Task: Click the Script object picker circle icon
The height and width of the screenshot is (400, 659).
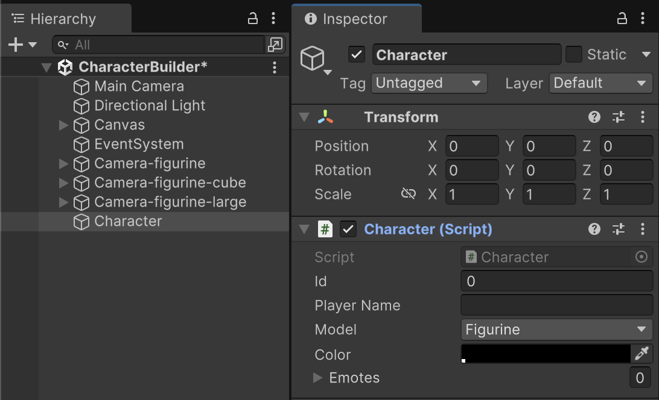Action: click(641, 257)
